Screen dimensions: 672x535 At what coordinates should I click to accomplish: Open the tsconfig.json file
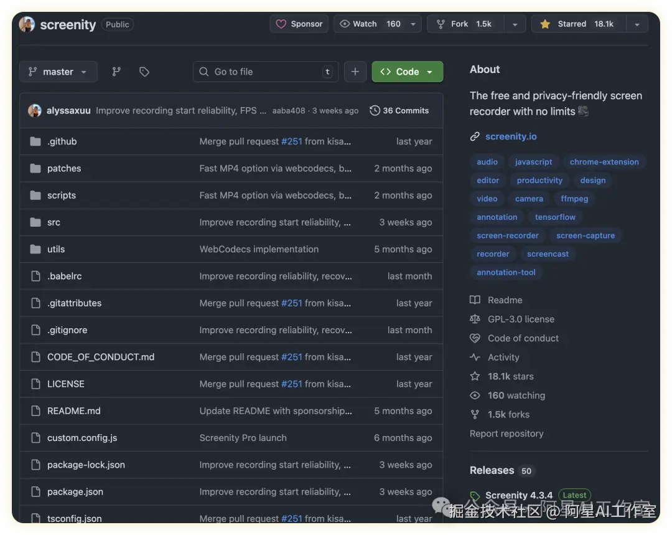[x=75, y=518]
